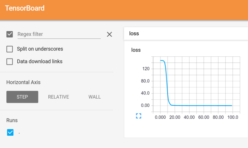Click the 20.00 x-axis tick label
This screenshot has height=148, width=248.
pos(175,117)
